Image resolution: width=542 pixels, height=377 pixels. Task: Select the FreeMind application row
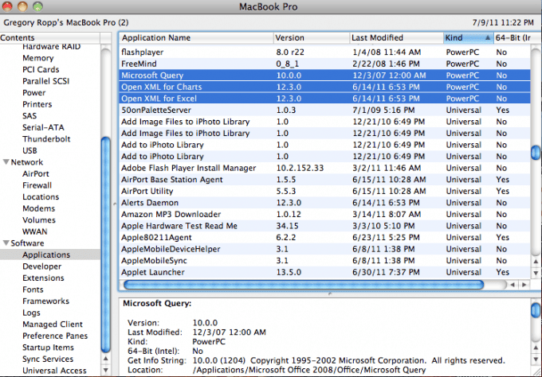click(x=324, y=64)
